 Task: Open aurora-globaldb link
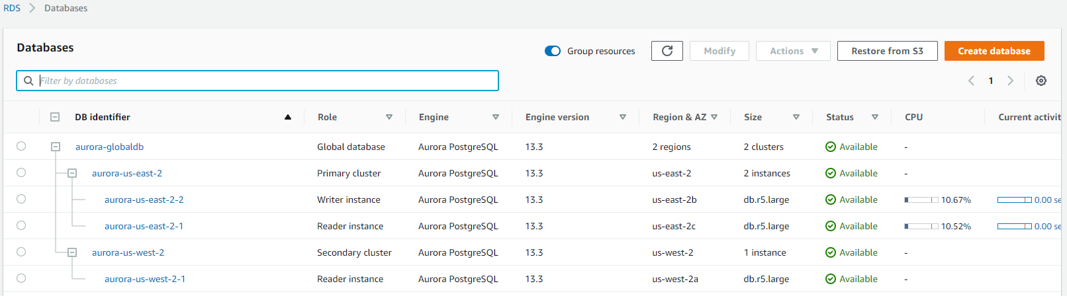point(109,147)
